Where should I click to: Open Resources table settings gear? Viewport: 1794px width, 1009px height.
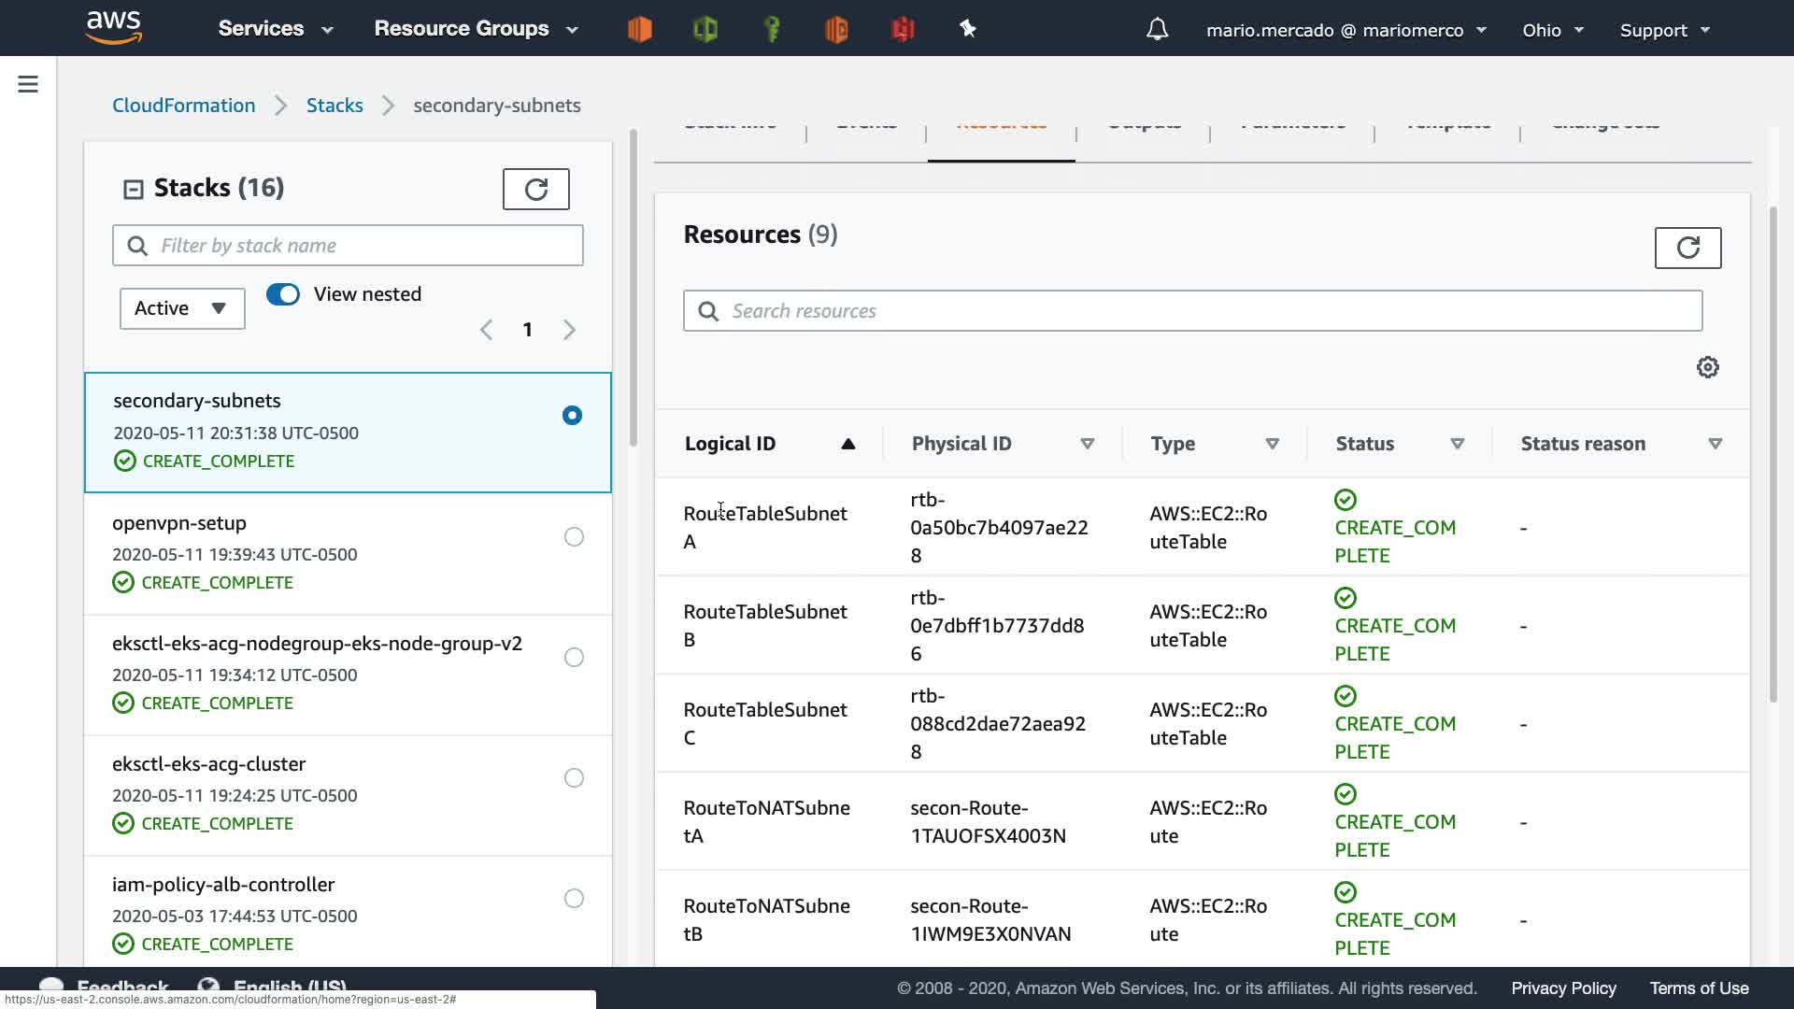coord(1707,367)
